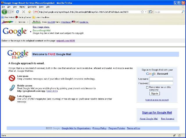Click the status bar bug-like addon icon
The image size is (186, 138).
(174, 135)
